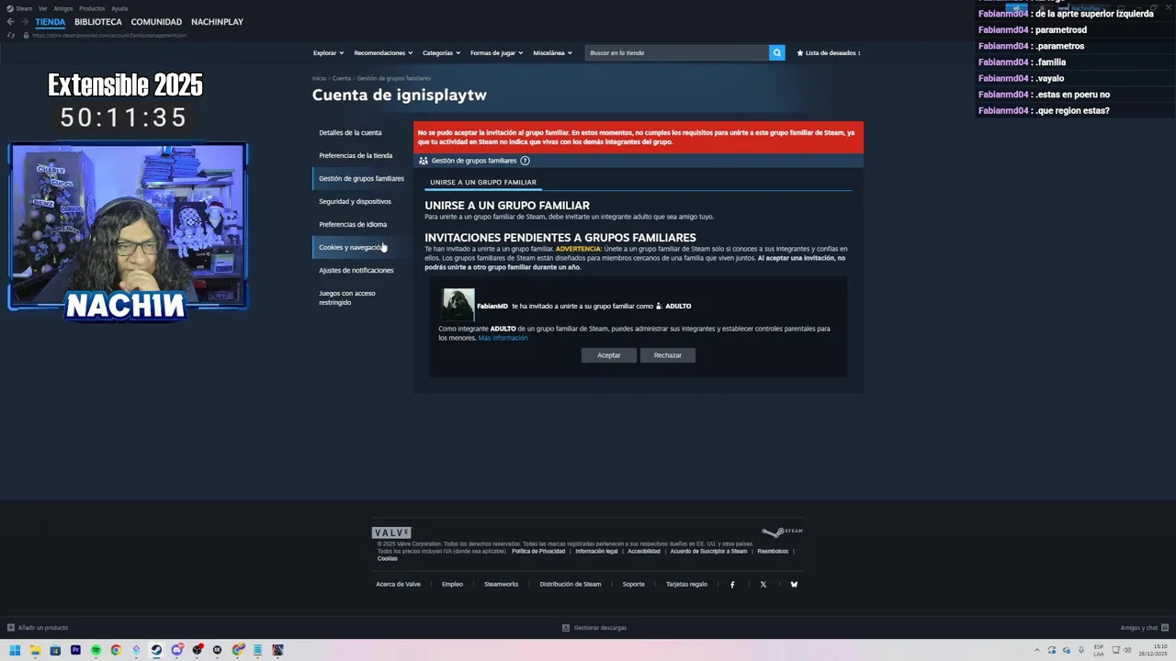Open the help question mark next to Gestión de grupos familiares

(525, 161)
